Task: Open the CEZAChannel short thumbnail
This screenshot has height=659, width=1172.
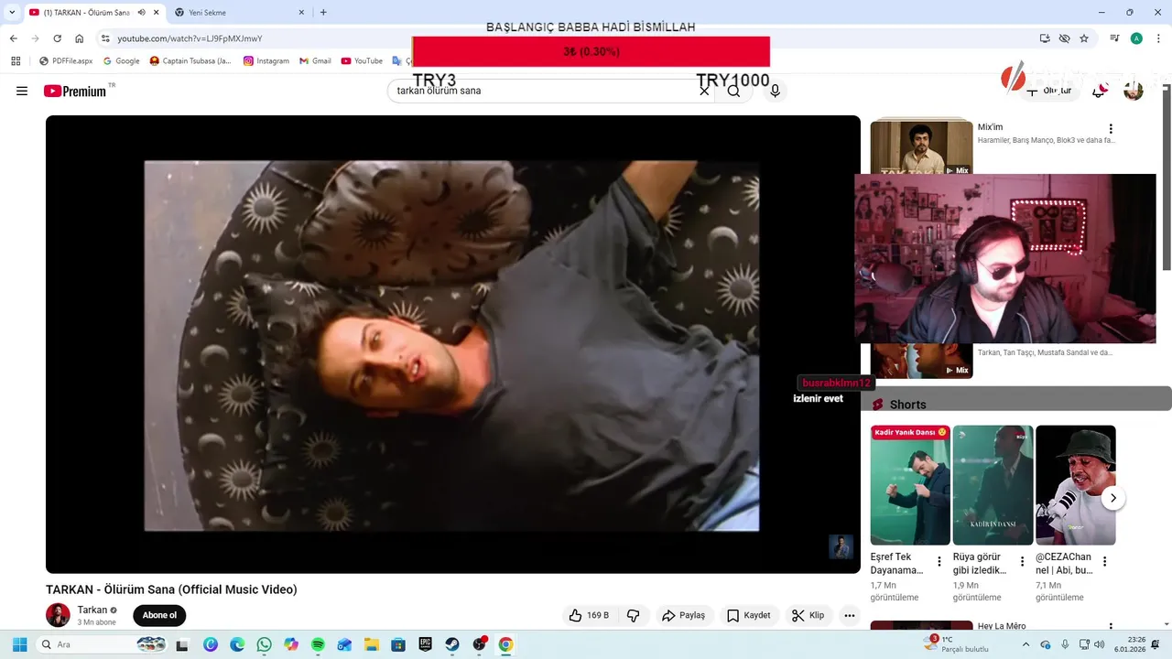Action: (1076, 485)
